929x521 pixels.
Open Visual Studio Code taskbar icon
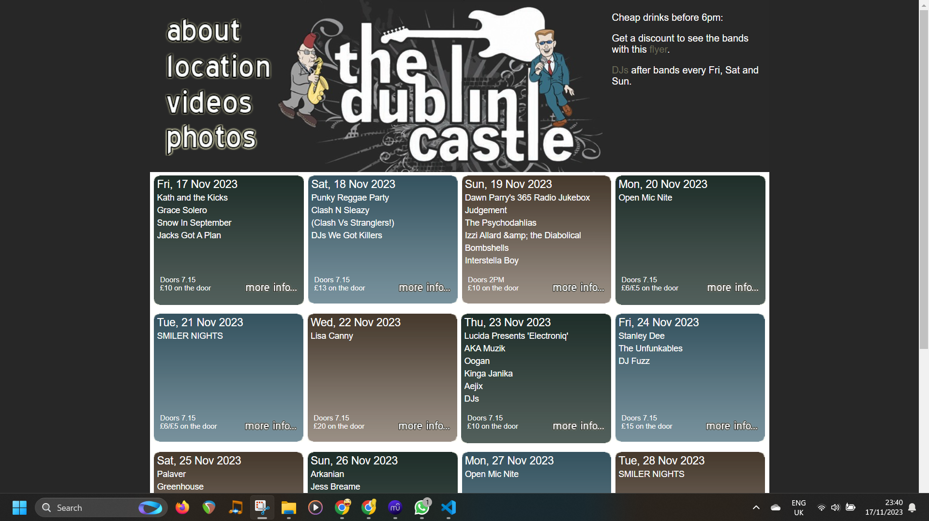tap(449, 507)
